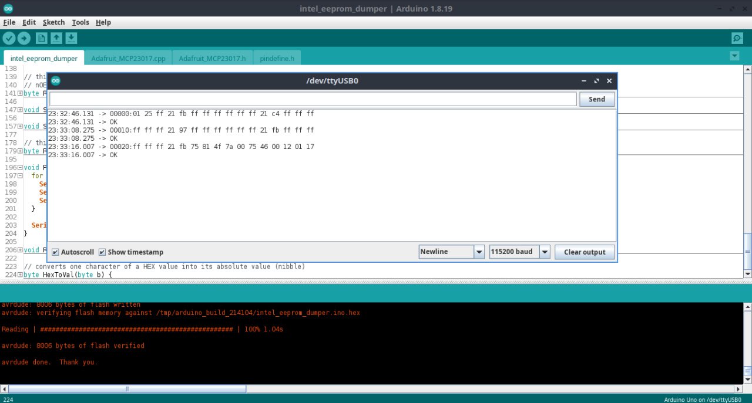Click the Upload sketch arrow icon
752x403 pixels.
point(24,38)
